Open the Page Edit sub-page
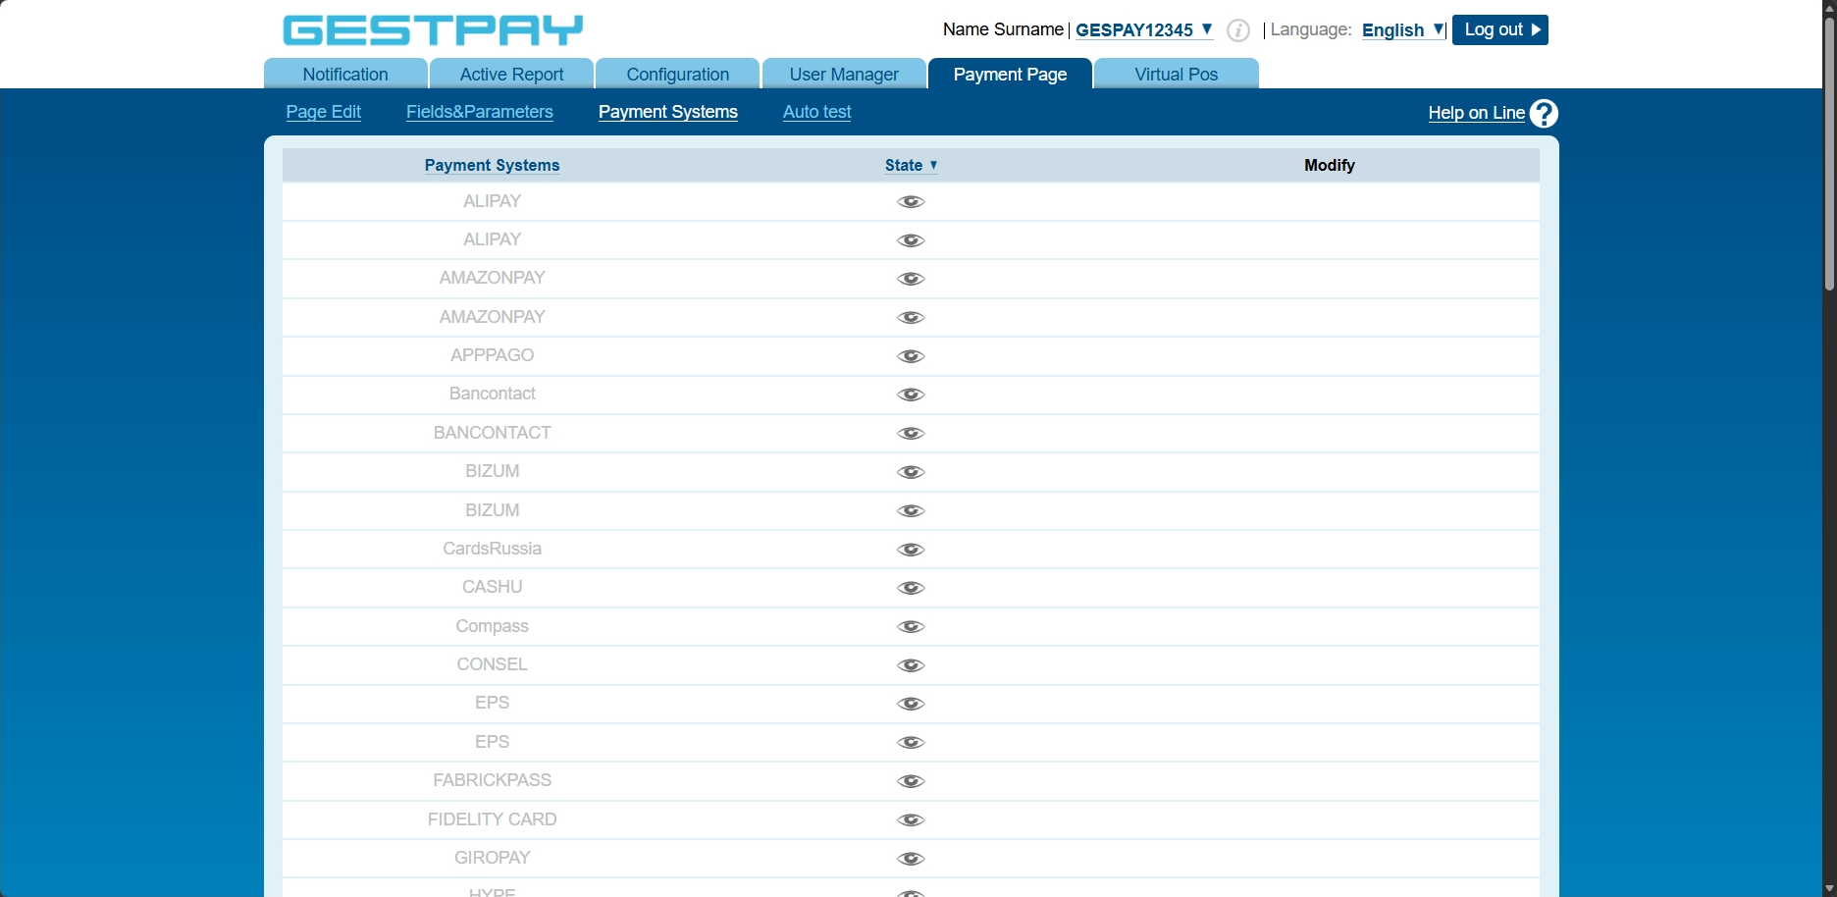 click(x=324, y=112)
